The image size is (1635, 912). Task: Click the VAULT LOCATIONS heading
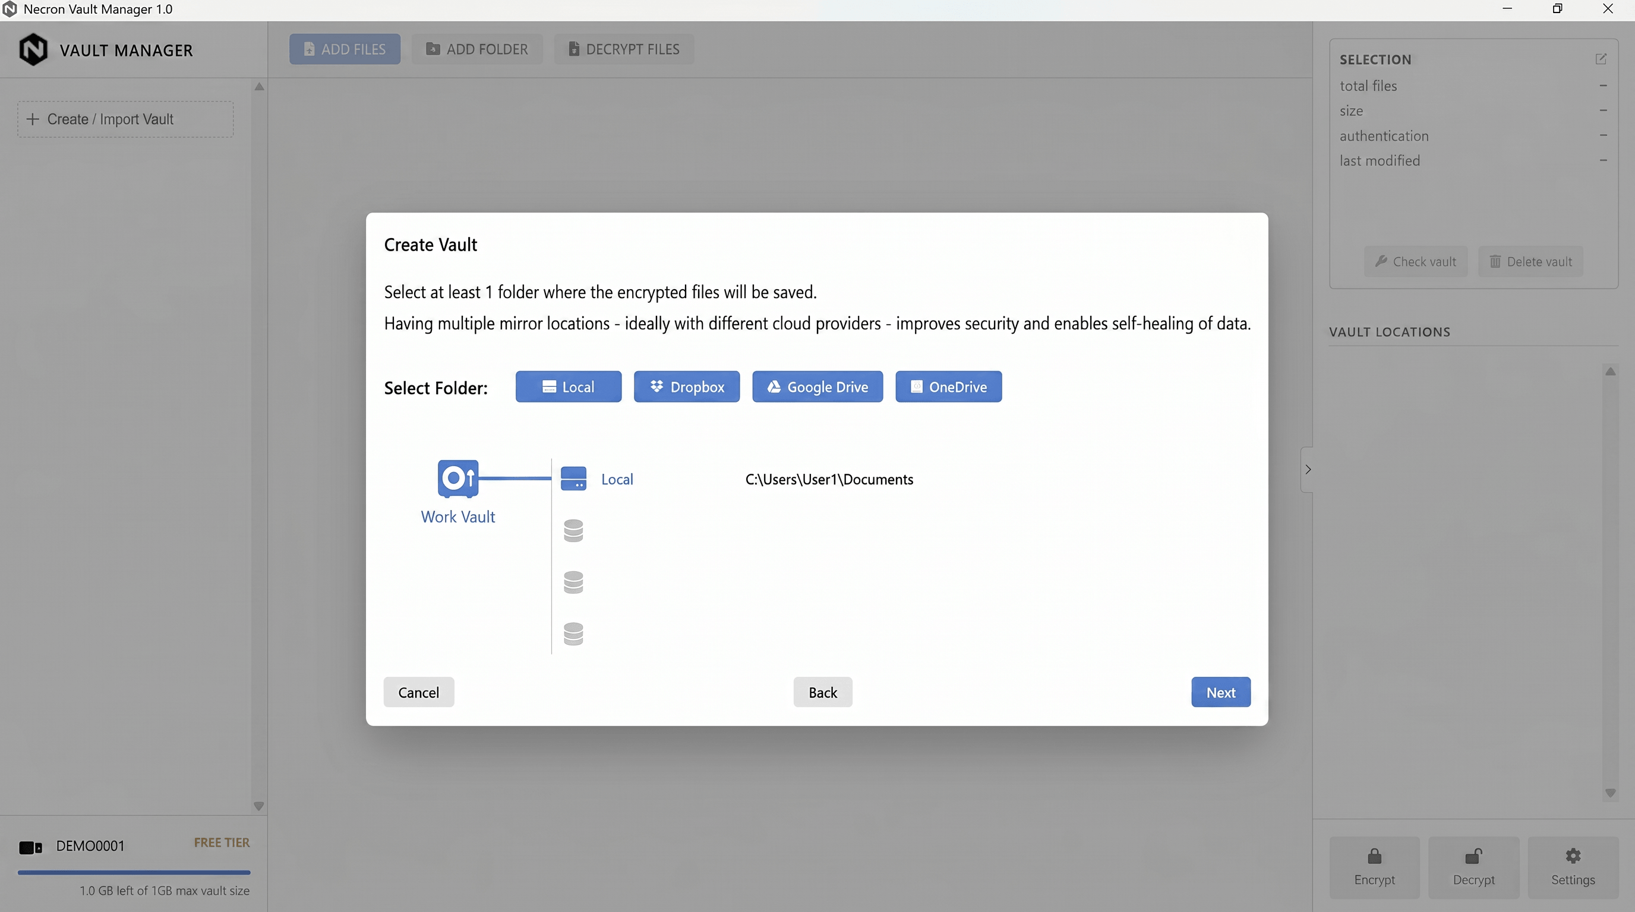point(1390,332)
